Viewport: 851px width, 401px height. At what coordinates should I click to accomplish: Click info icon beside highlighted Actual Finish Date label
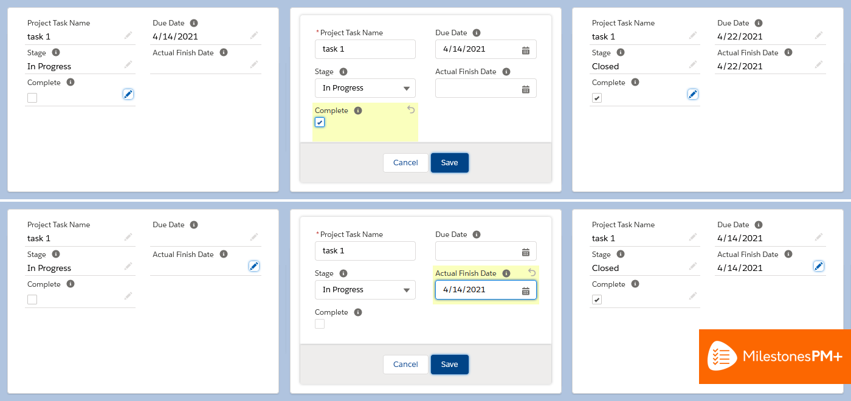[x=506, y=273]
